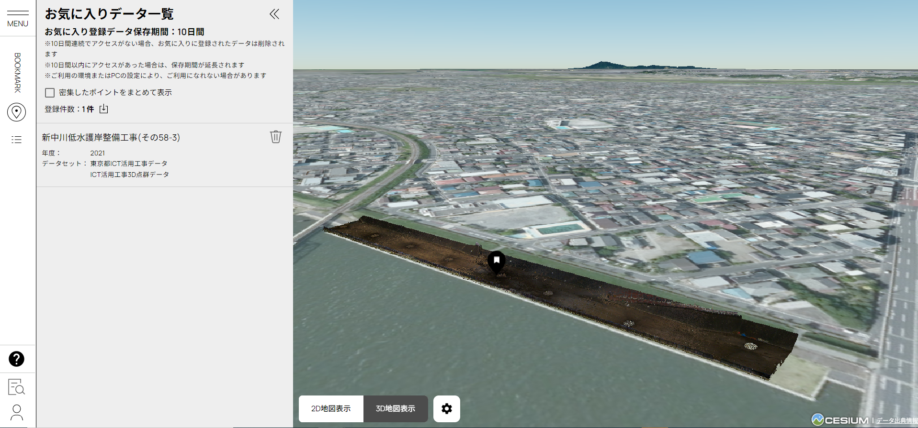Click the Cesium logo
918x428 pixels.
840,420
